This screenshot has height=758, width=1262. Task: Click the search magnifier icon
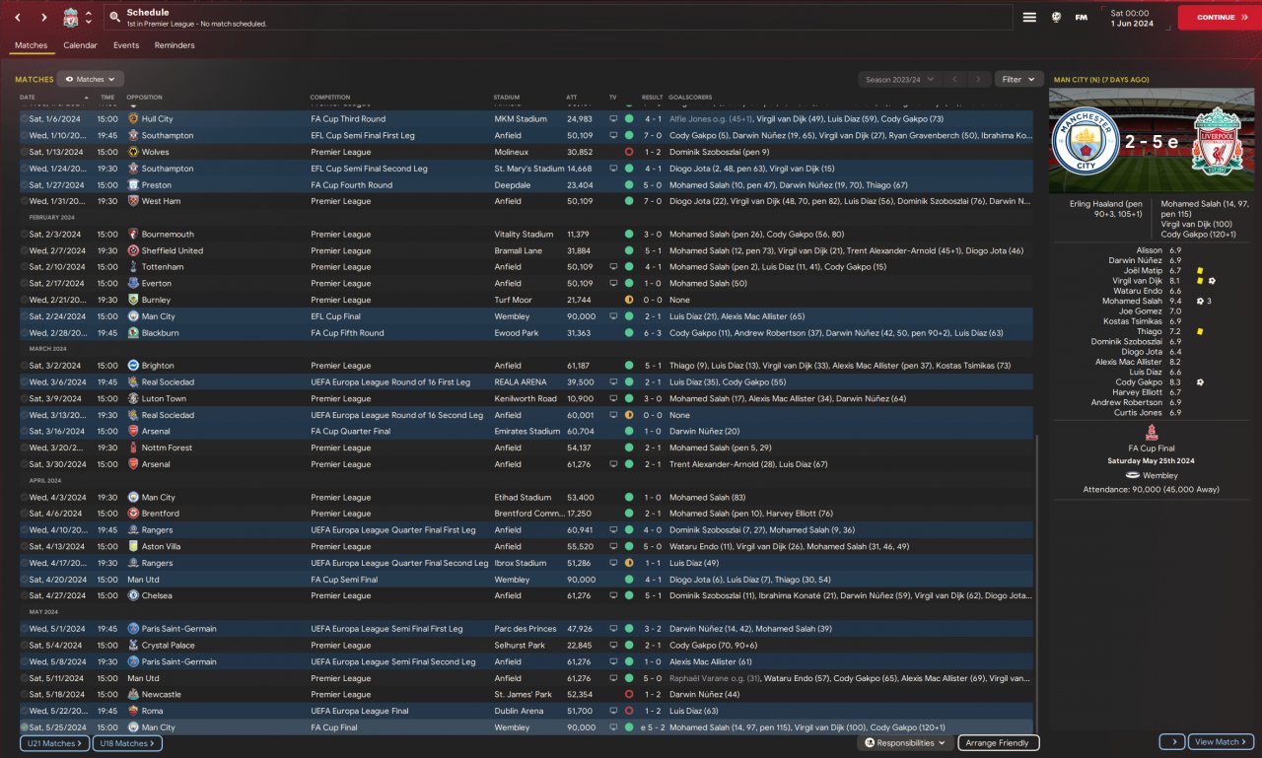point(115,18)
